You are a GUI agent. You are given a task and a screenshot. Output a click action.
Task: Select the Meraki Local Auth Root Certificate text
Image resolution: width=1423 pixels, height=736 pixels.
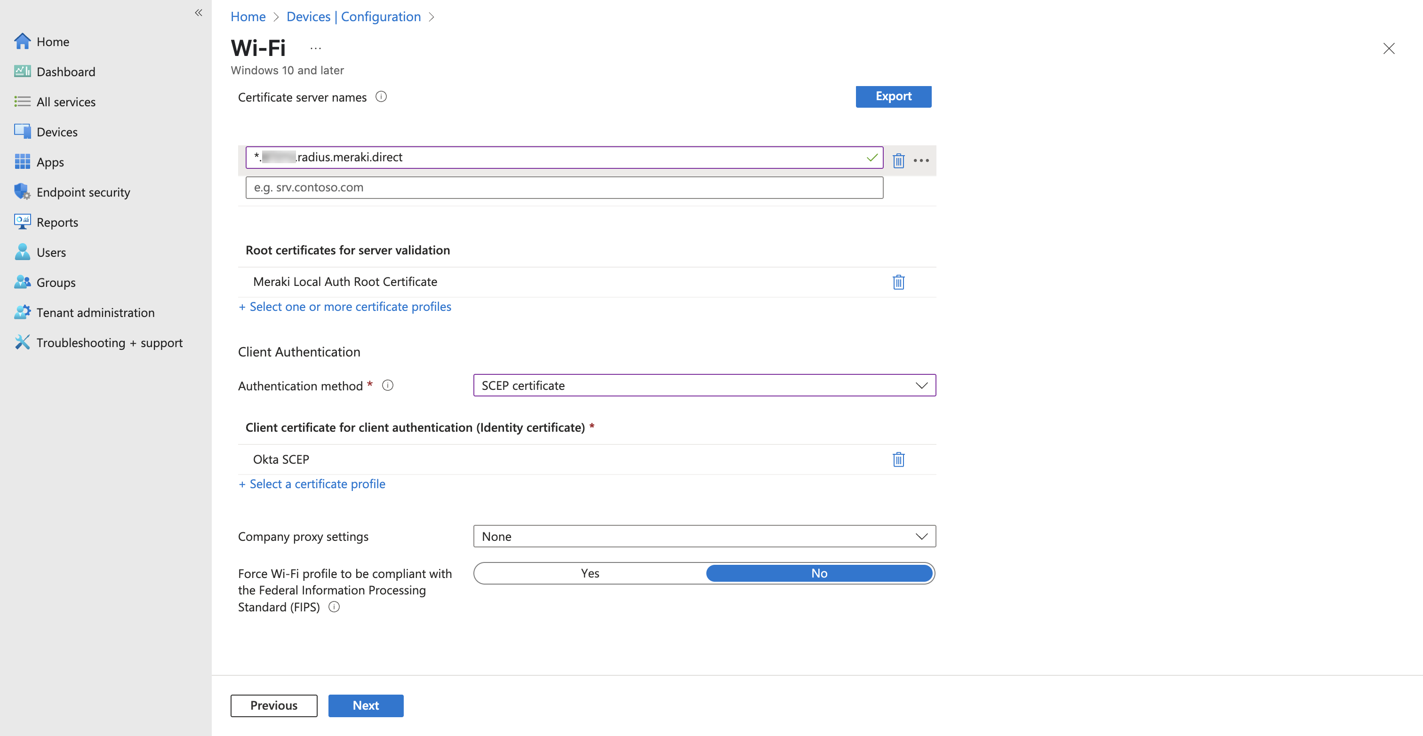coord(345,282)
